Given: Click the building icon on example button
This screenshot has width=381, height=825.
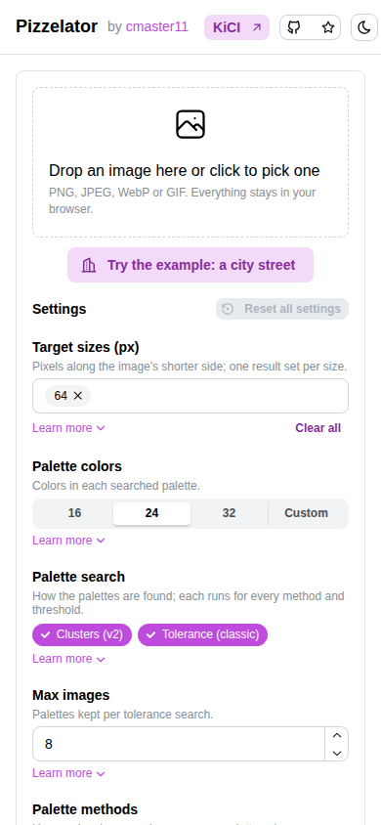Looking at the screenshot, I should tap(89, 265).
